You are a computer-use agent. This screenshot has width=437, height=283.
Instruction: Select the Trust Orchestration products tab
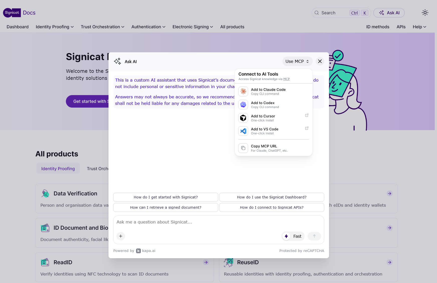(x=98, y=169)
